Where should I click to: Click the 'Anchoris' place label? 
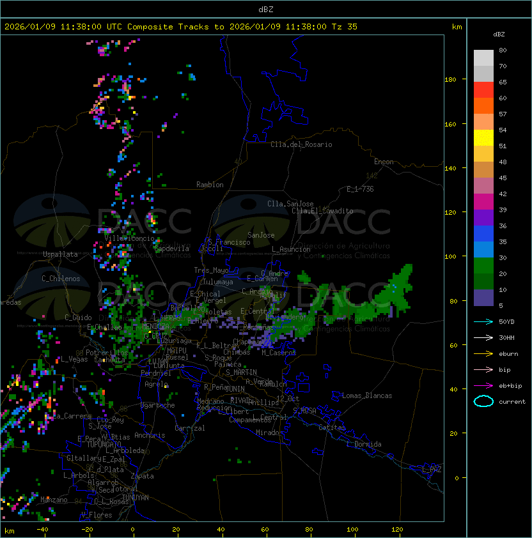(x=150, y=435)
